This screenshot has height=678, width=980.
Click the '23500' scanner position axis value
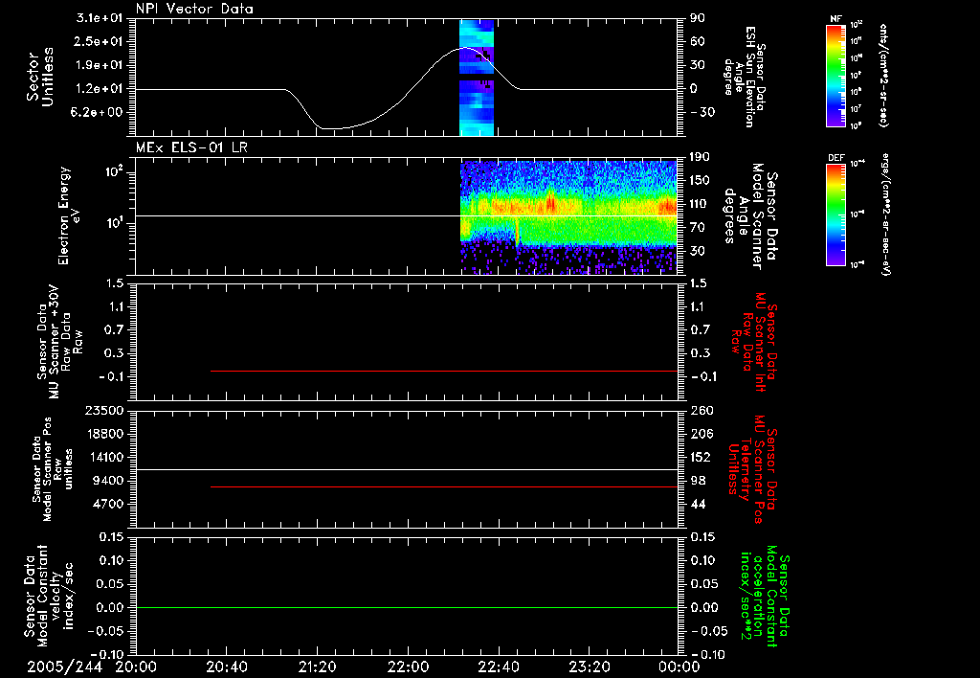tap(104, 410)
